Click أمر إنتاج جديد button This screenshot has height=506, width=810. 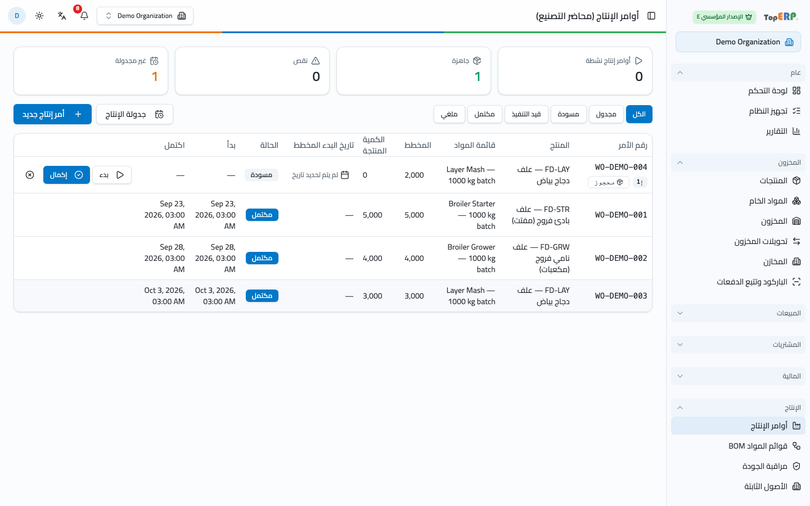click(x=52, y=114)
